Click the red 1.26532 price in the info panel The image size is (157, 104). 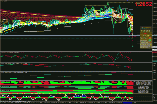tap(145, 33)
